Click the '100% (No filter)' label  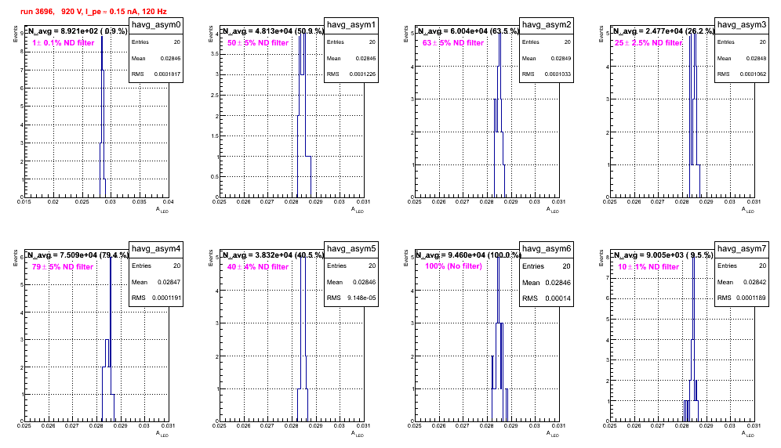[453, 266]
